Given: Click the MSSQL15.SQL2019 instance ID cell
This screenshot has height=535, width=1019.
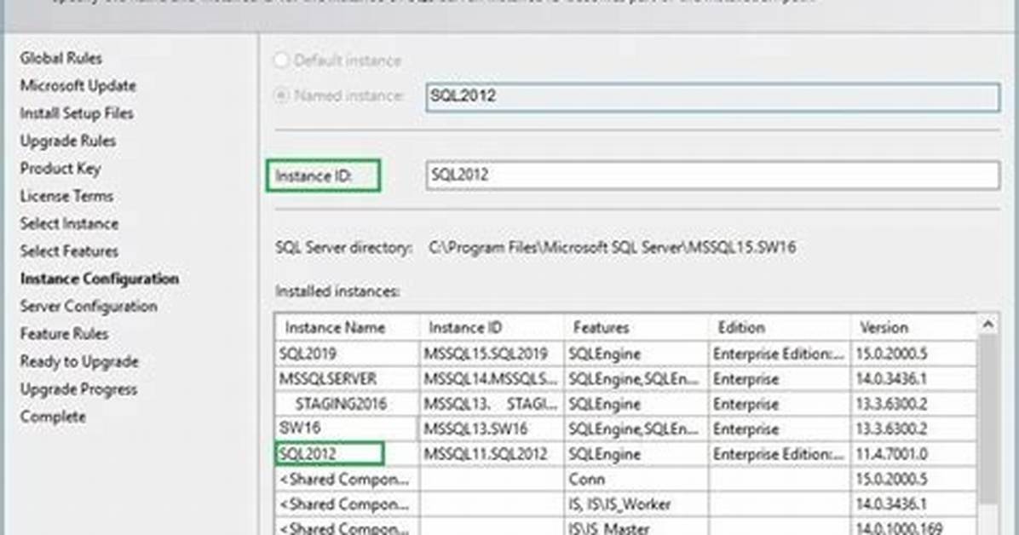Looking at the screenshot, I should (492, 354).
